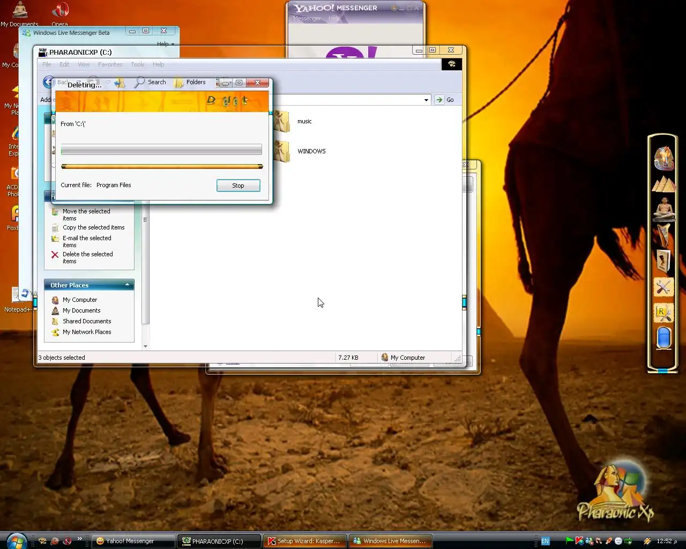
Task: Toggle the Folders pane button
Action: tap(190, 82)
